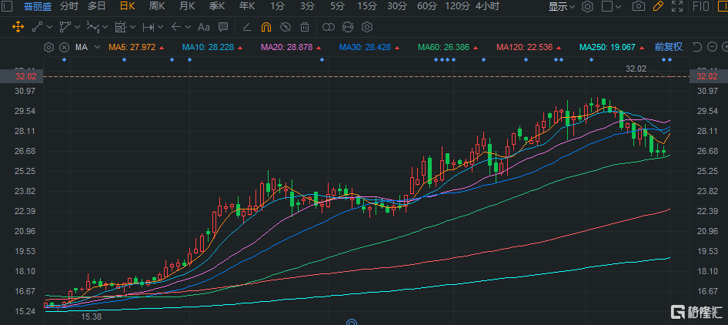Open the 显示 display dropdown
Screen dimensions: 728x325
click(x=561, y=6)
